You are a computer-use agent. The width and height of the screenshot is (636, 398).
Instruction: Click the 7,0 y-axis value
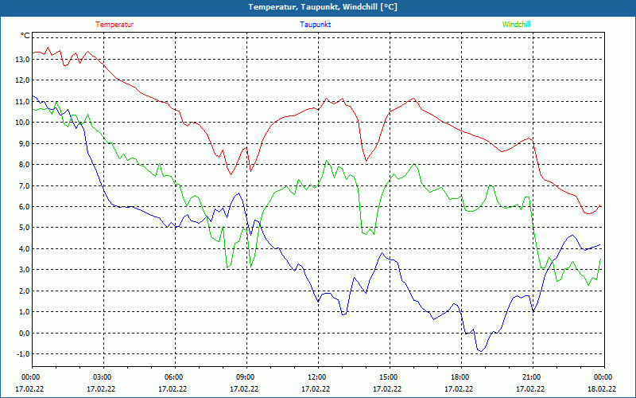25,185
